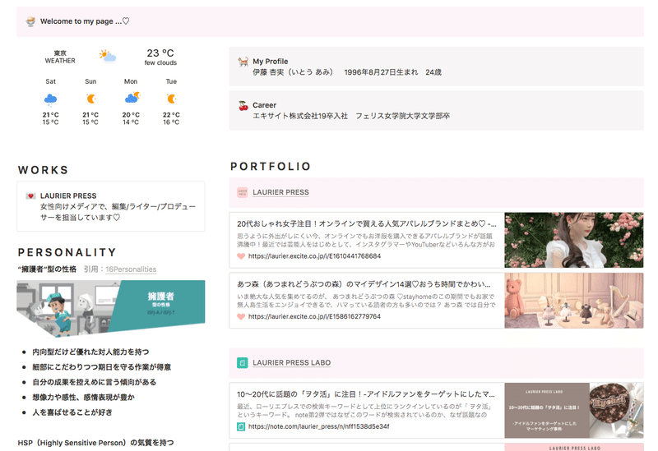Click bullet 細部にこだわりつつ期日を守る作業が得意
This screenshot has height=451, width=658.
point(101,366)
